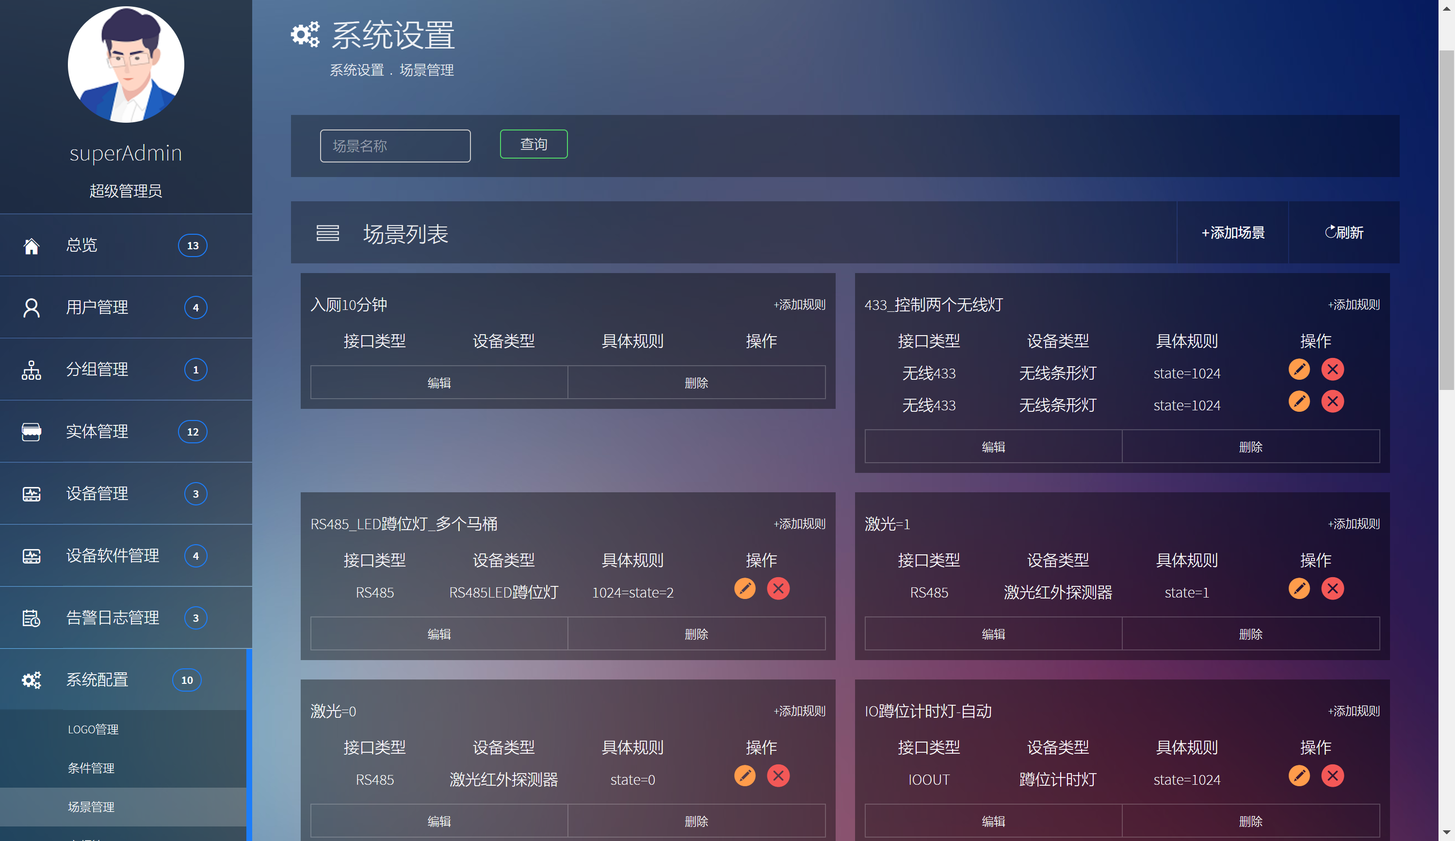Open the 条件管理 submenu item
Screen dimensions: 1455x841
point(91,768)
